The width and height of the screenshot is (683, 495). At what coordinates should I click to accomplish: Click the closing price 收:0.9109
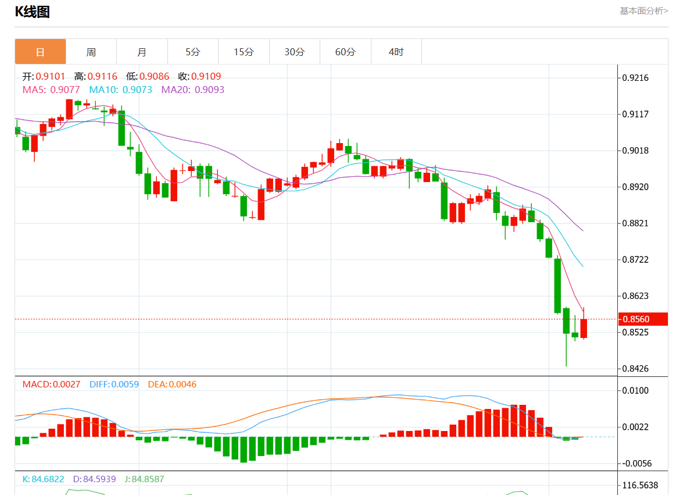pos(199,76)
